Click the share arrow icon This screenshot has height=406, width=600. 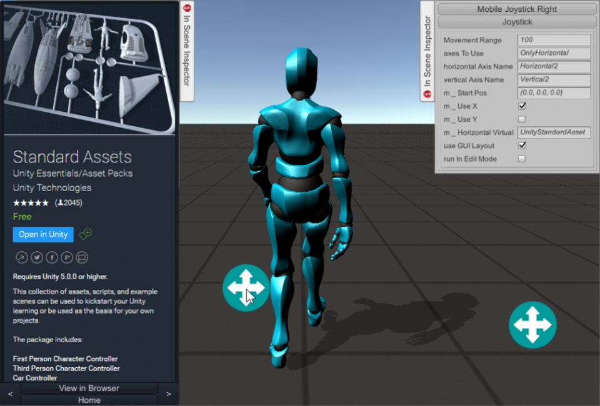point(22,258)
